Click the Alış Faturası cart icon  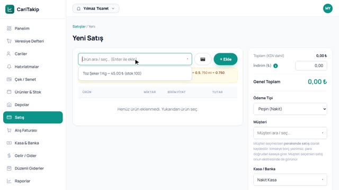tap(9, 130)
